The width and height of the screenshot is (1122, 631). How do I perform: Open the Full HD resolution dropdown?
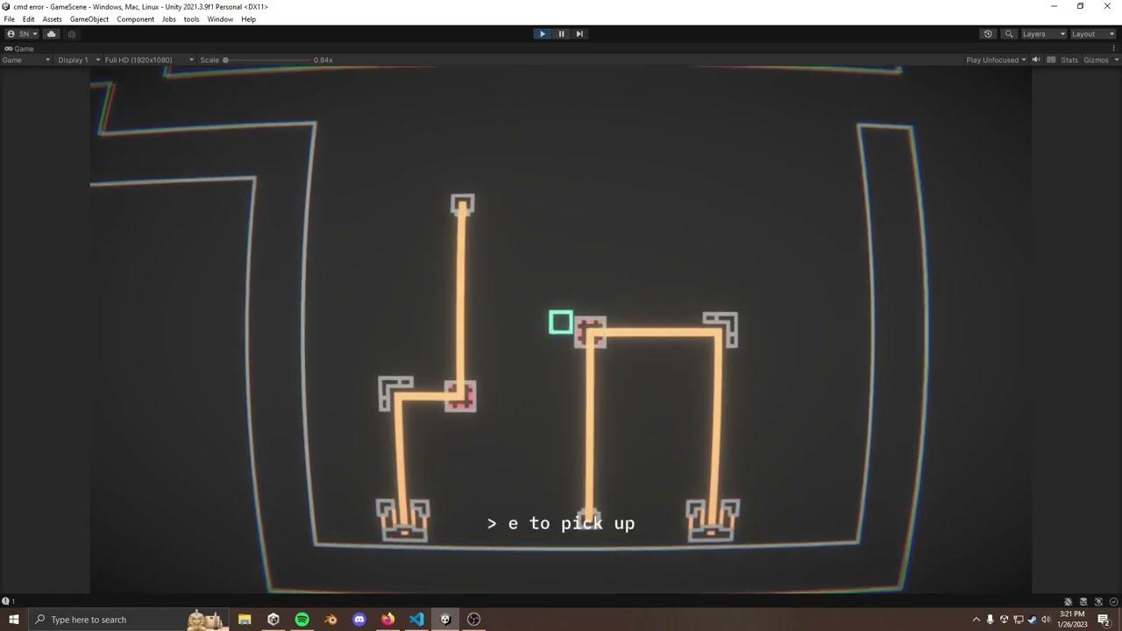coord(147,60)
